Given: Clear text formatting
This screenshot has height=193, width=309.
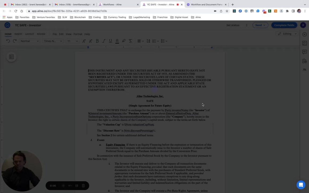Looking at the screenshot, I should coord(130,41).
